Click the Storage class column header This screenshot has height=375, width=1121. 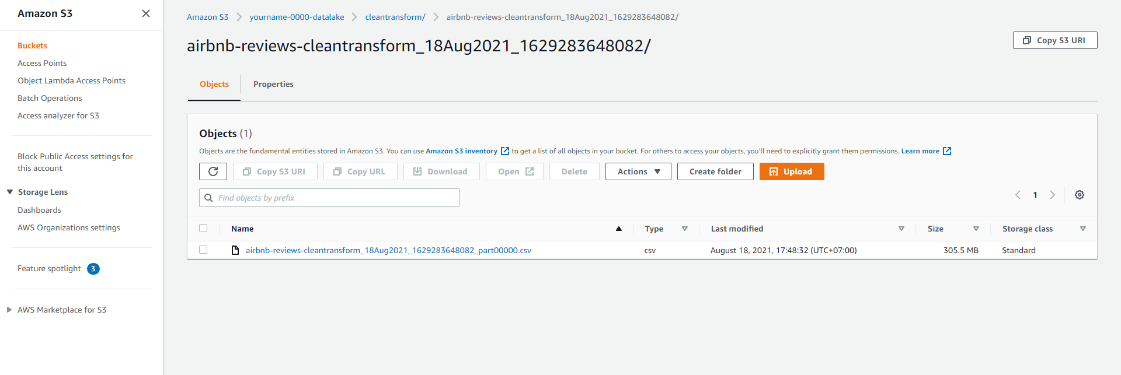tap(1028, 229)
